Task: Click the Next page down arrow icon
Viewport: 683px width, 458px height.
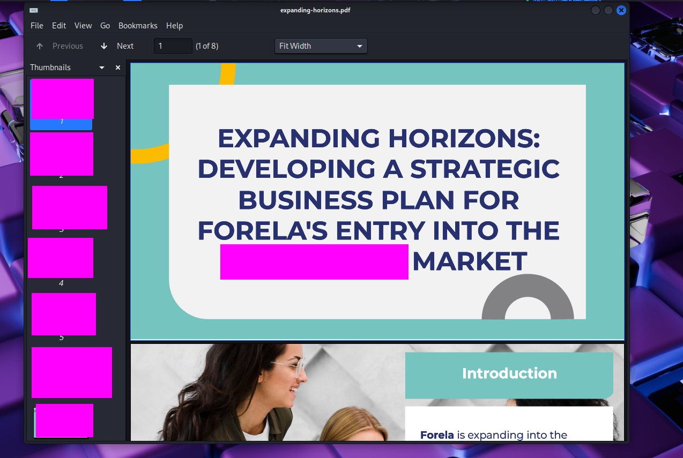Action: [x=104, y=46]
